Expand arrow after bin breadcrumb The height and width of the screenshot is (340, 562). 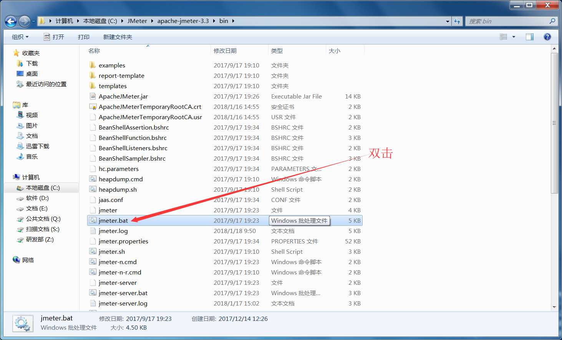tap(233, 21)
